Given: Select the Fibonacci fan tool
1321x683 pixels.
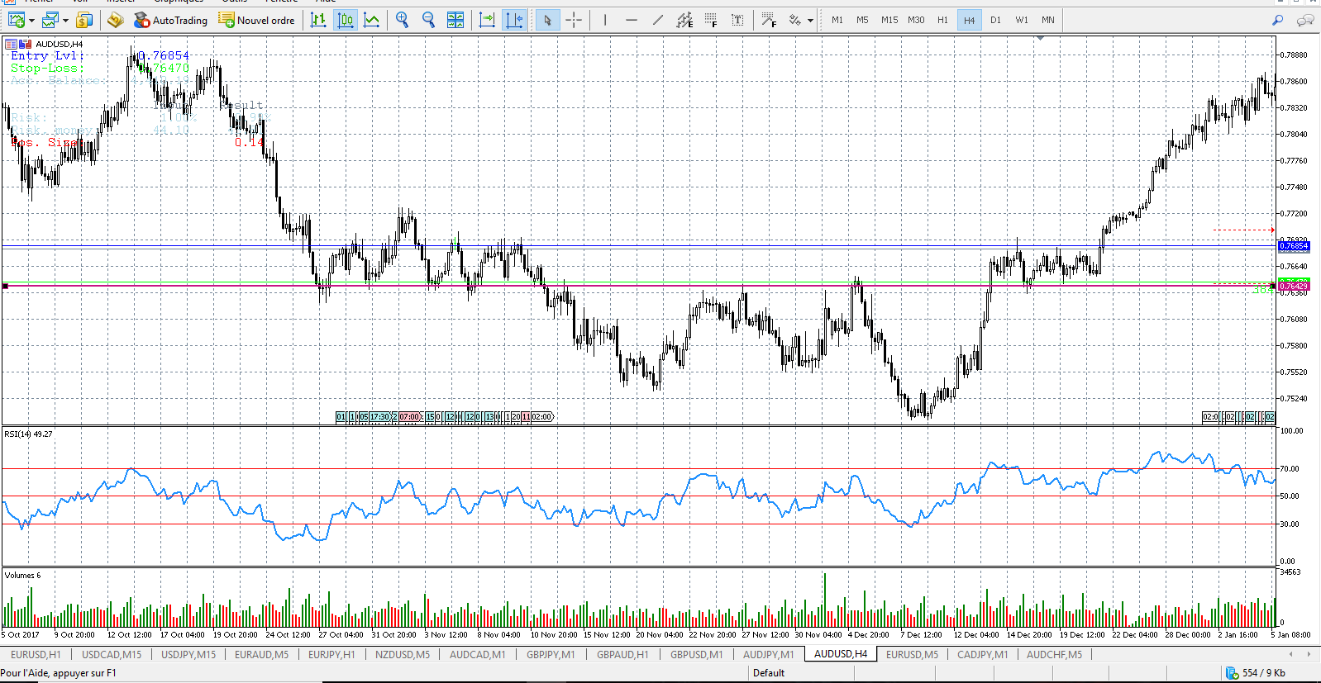Looking at the screenshot, I should (769, 20).
